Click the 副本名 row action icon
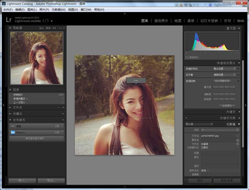This screenshot has width=249, height=190. click(238, 140)
